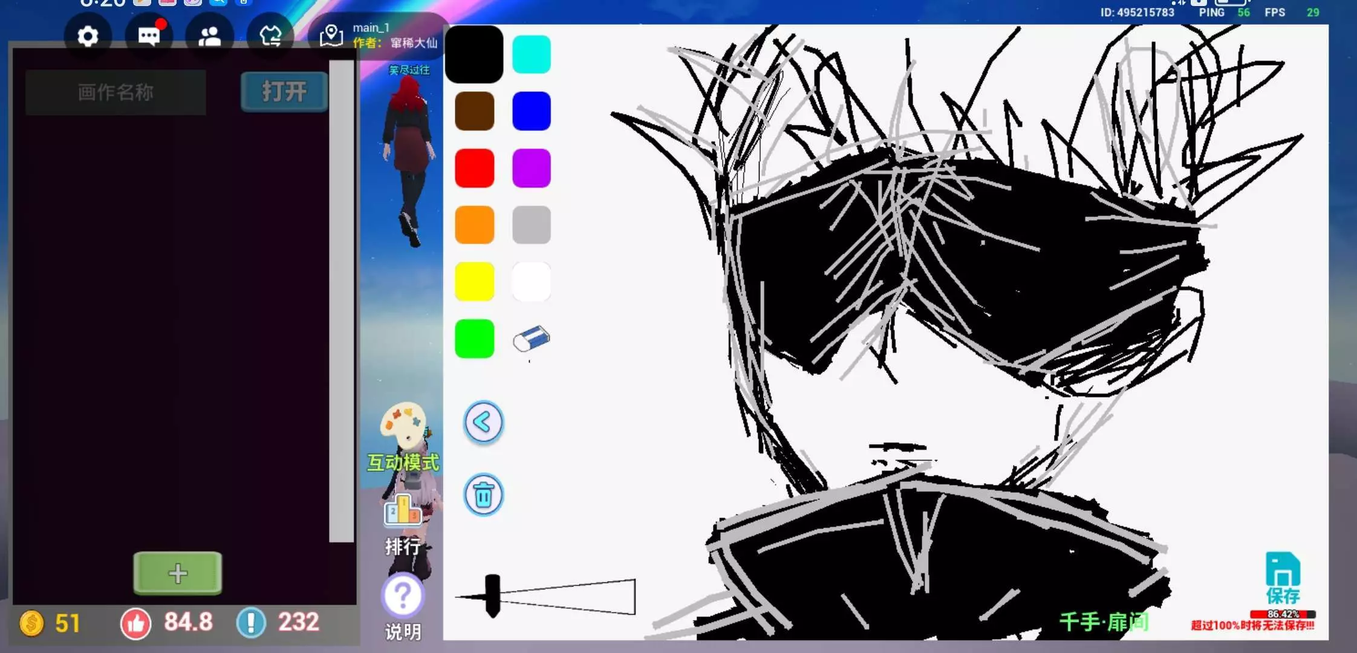
Task: Select the eraser tool
Action: point(531,339)
